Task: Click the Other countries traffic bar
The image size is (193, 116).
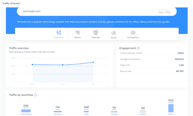Action: (171, 108)
